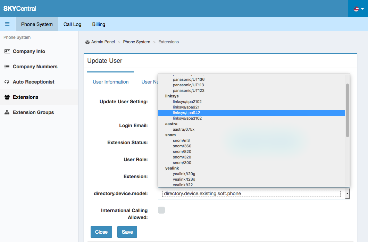Image resolution: width=368 pixels, height=242 pixels.
Task: Select panasonic/UT136 option
Action: click(x=251, y=79)
